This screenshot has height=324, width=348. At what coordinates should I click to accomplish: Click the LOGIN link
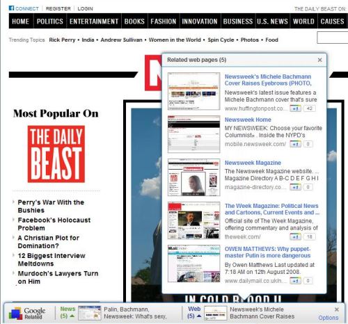(x=85, y=8)
